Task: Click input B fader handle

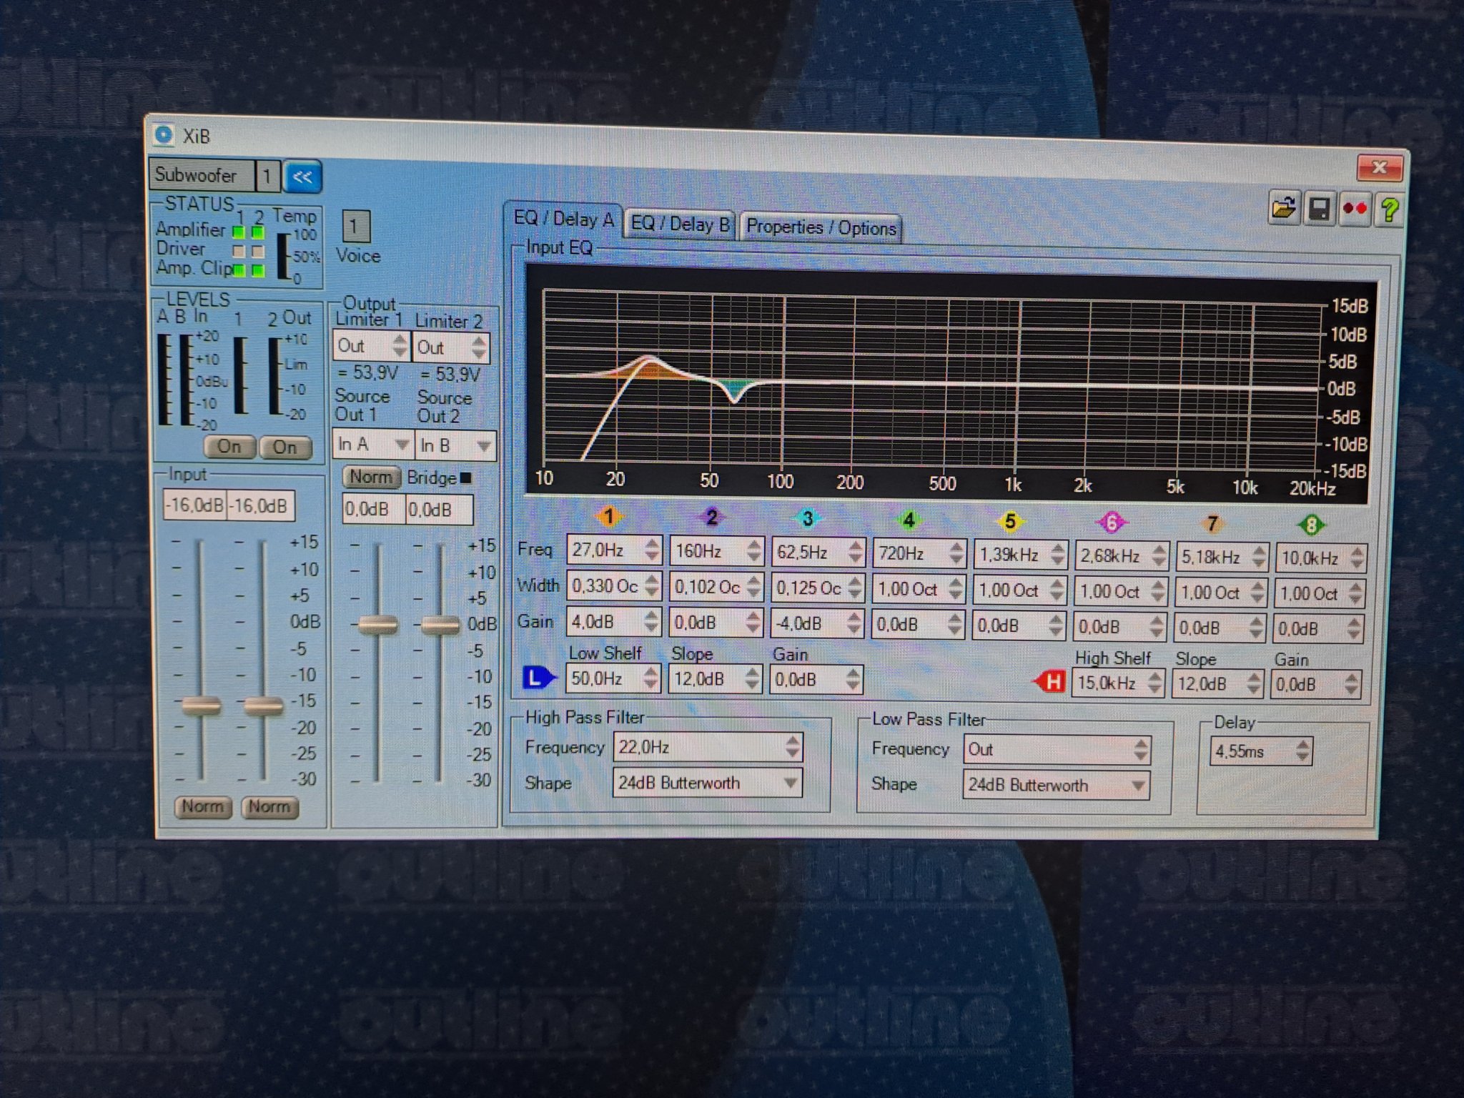Action: point(263,706)
